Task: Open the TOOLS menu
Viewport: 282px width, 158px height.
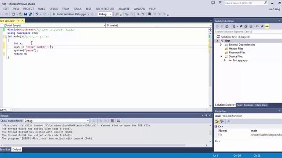Action: pos(78,9)
